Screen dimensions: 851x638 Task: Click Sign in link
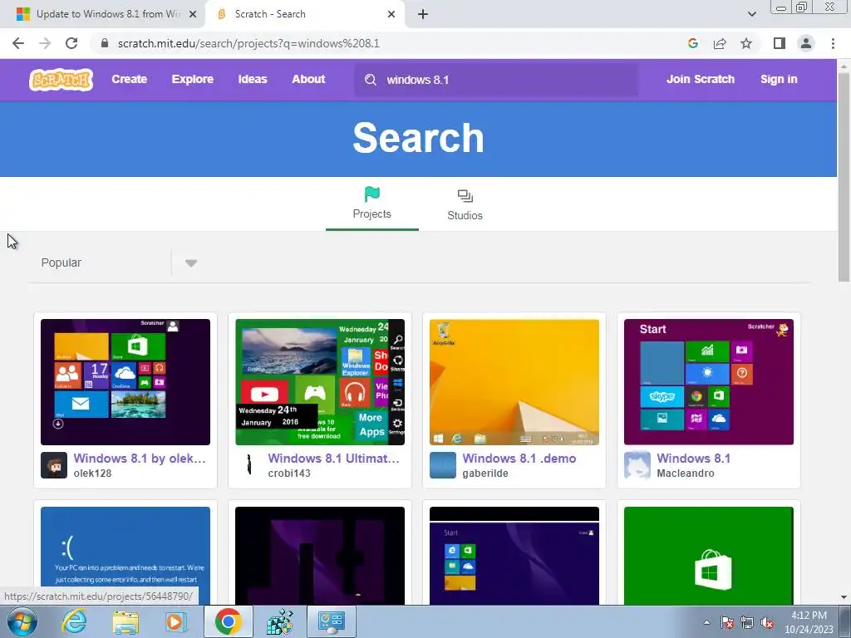tap(779, 79)
